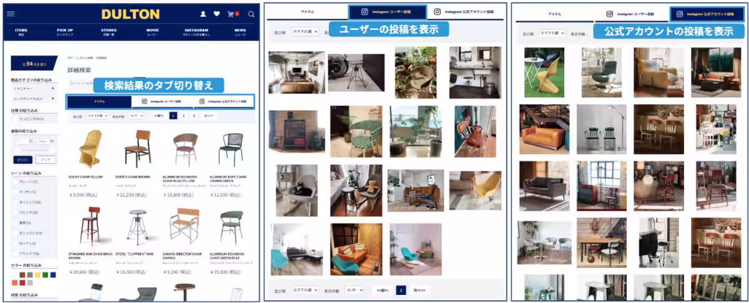Switch to アイテム tab in left panel

[99, 101]
